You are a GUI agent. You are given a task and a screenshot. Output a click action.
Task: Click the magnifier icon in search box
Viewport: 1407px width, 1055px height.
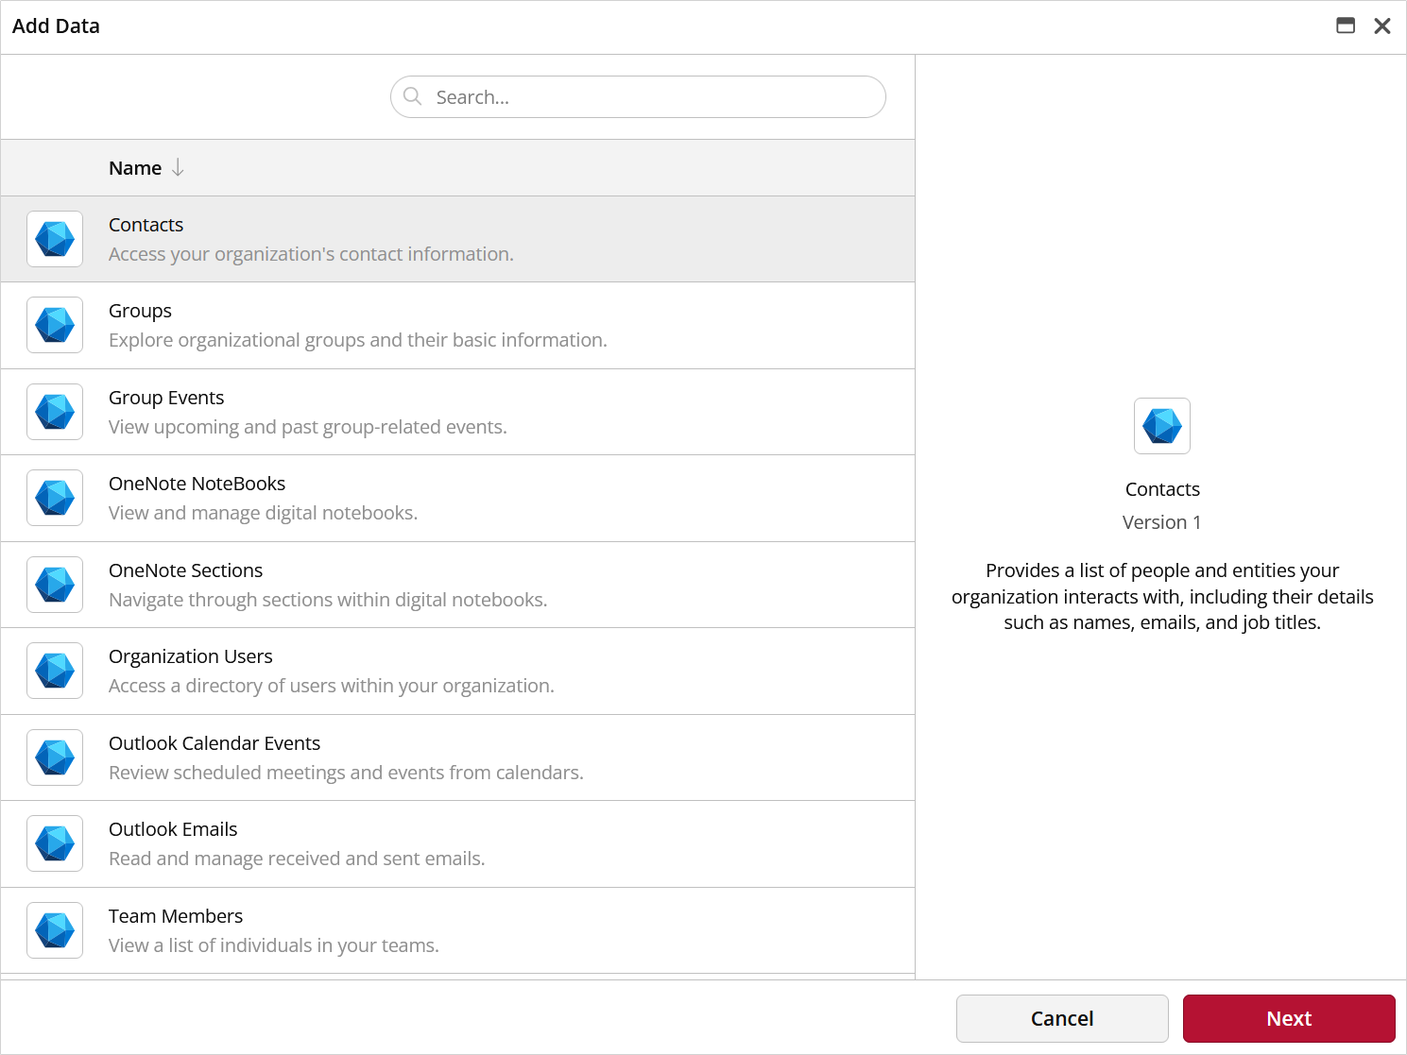point(413,96)
